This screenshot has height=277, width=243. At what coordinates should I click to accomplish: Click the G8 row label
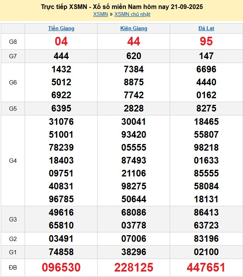click(x=13, y=41)
